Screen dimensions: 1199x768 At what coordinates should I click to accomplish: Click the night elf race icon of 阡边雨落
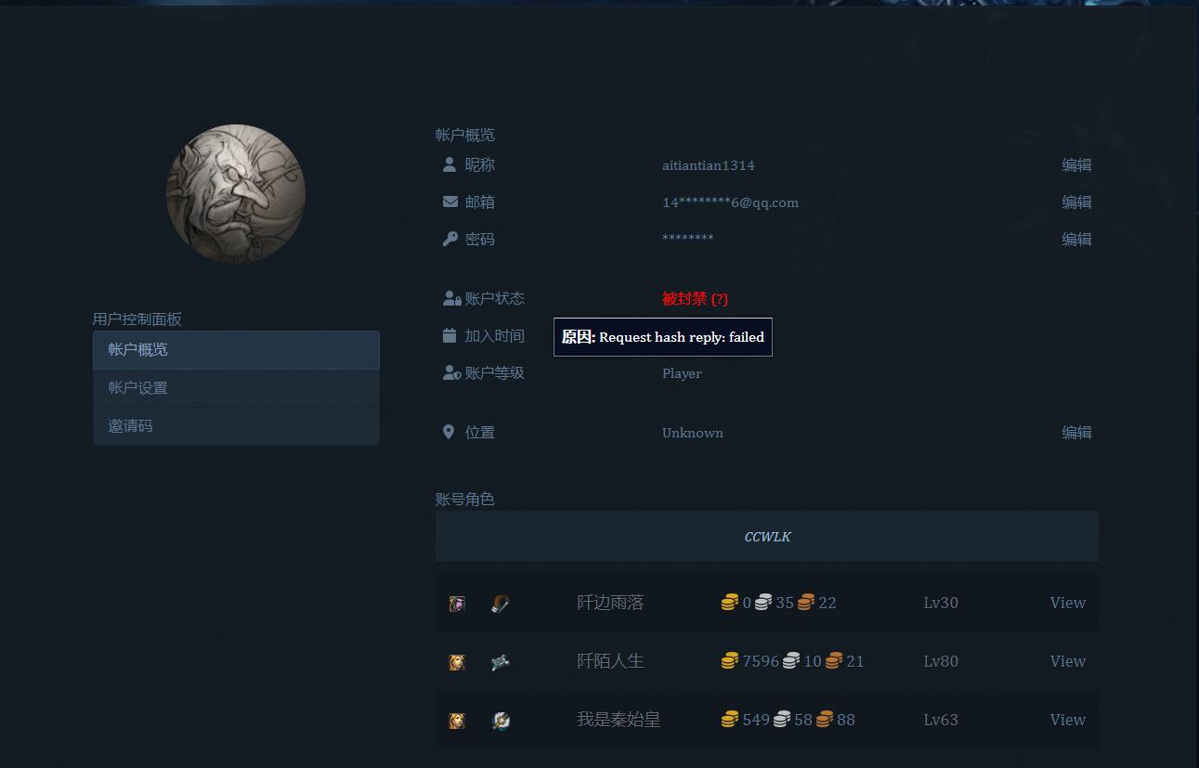click(457, 603)
